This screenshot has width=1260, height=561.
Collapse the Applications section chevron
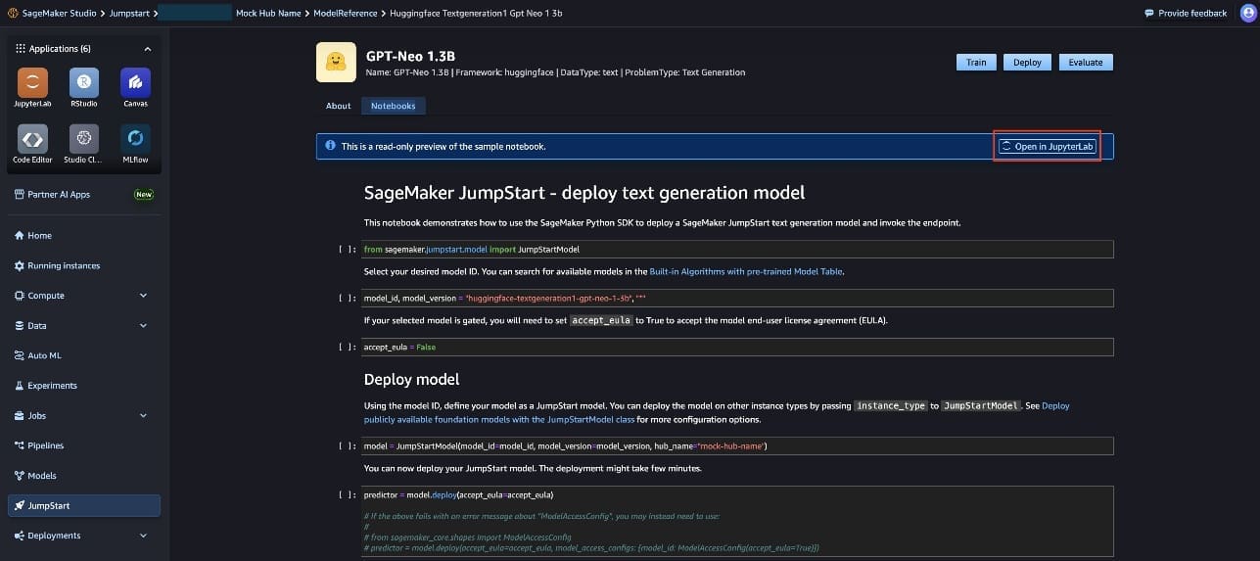(147, 49)
